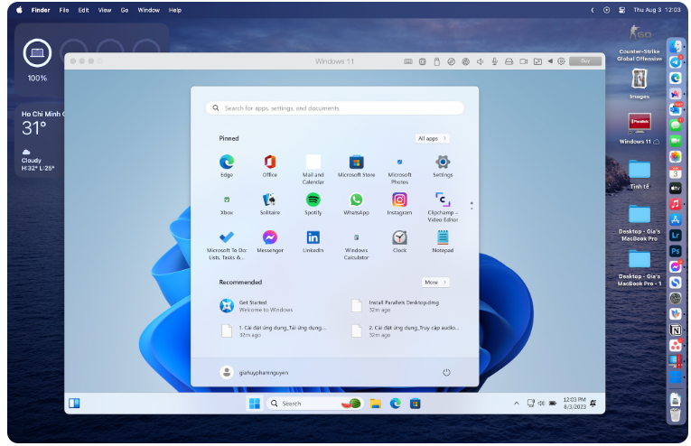Viewport: 691px width, 446px height.
Task: Show hidden system tray icons chevron
Action: pyautogui.click(x=517, y=404)
